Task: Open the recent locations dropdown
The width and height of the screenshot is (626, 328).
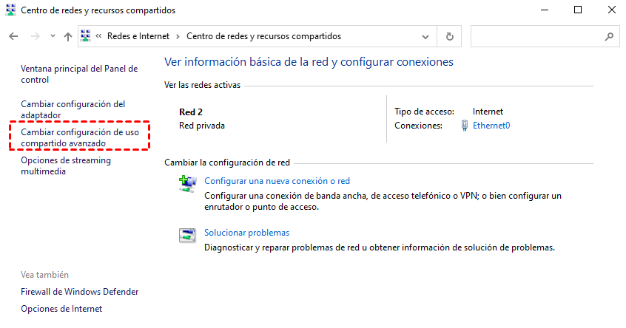Action: click(x=53, y=36)
